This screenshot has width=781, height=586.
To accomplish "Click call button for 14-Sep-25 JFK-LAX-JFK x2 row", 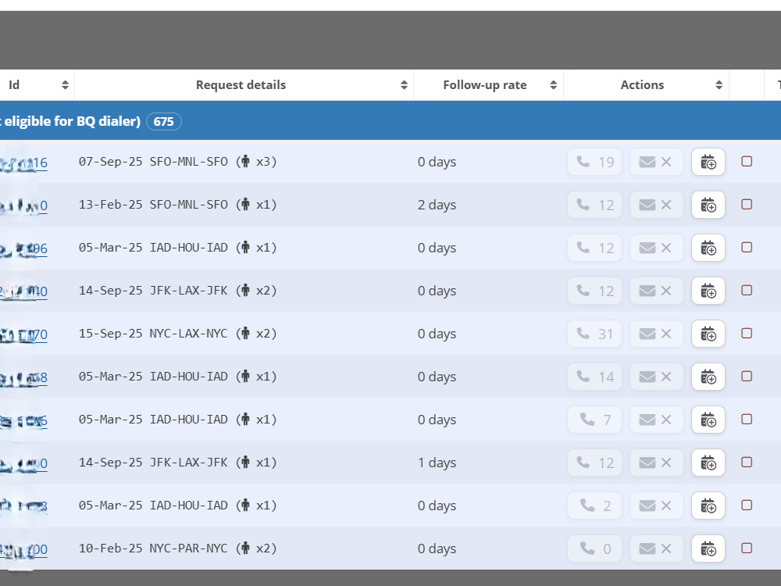I will click(x=594, y=291).
